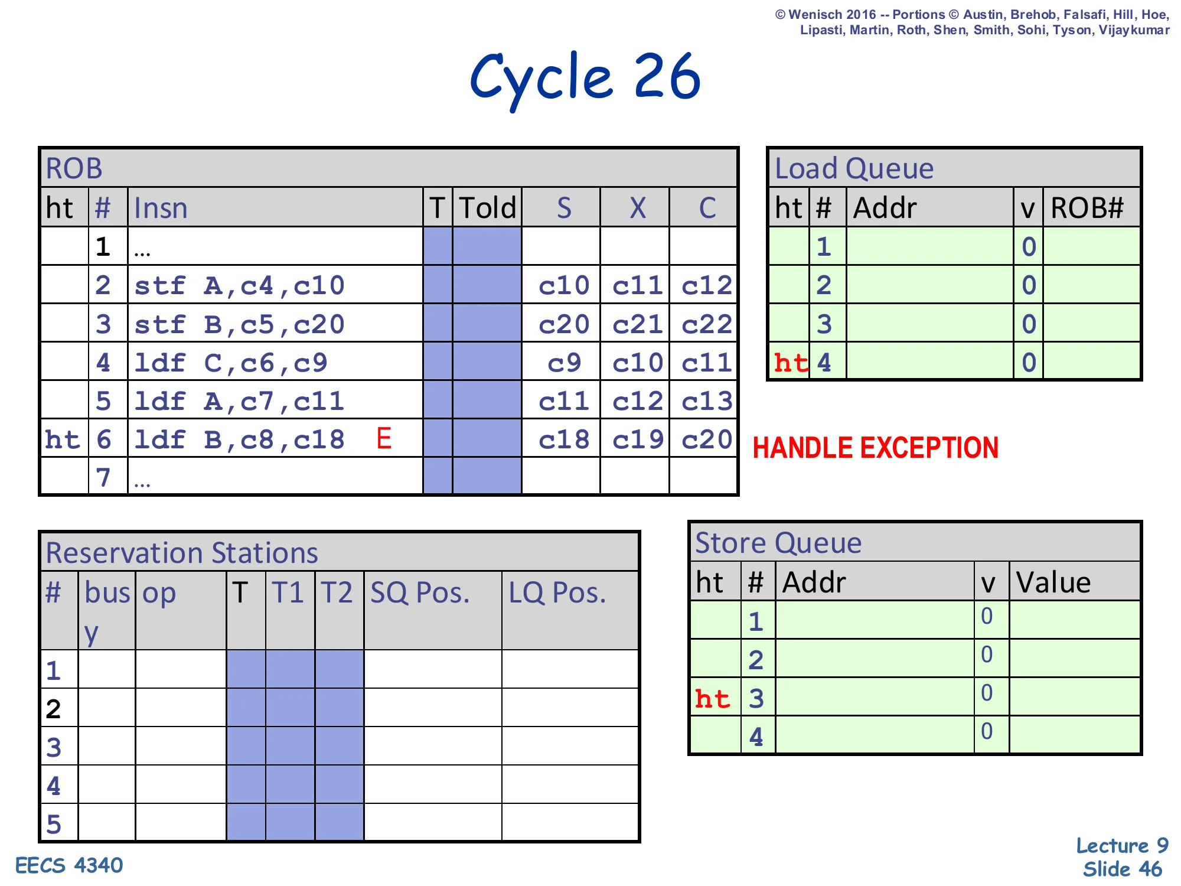This screenshot has height=886, width=1181.
Task: Click instruction 'ldf B,c8,c18' in ROB
Action: [x=239, y=440]
